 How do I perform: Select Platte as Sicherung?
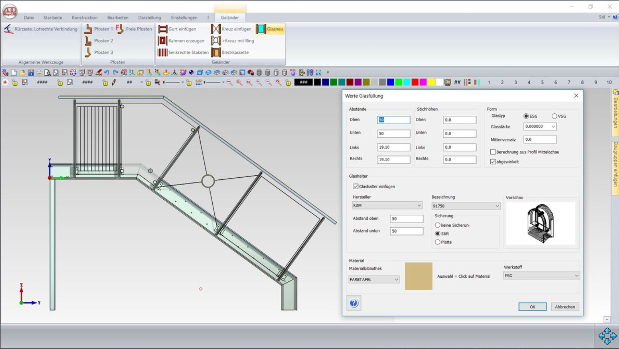click(x=438, y=242)
